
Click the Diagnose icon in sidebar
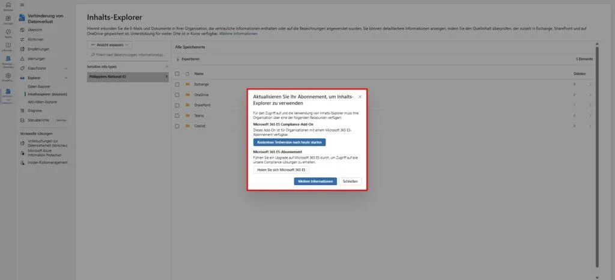[22, 111]
